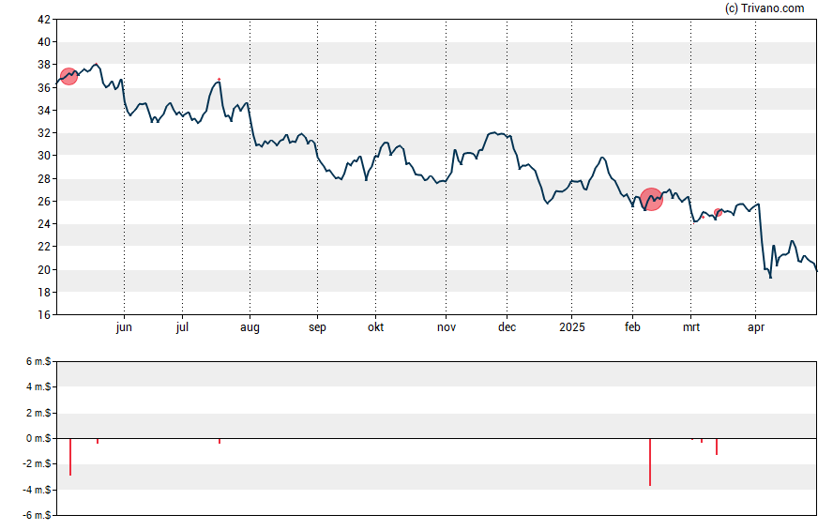Click the '-6 m.$' axis label
The image size is (833, 530).
[37, 515]
